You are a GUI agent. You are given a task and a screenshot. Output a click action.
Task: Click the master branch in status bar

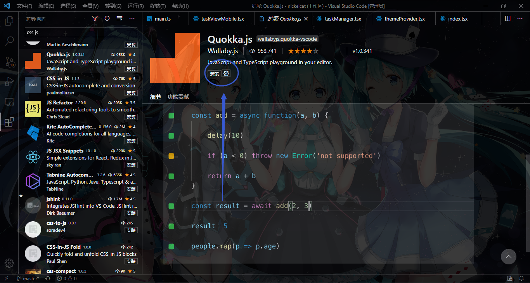tap(28, 278)
